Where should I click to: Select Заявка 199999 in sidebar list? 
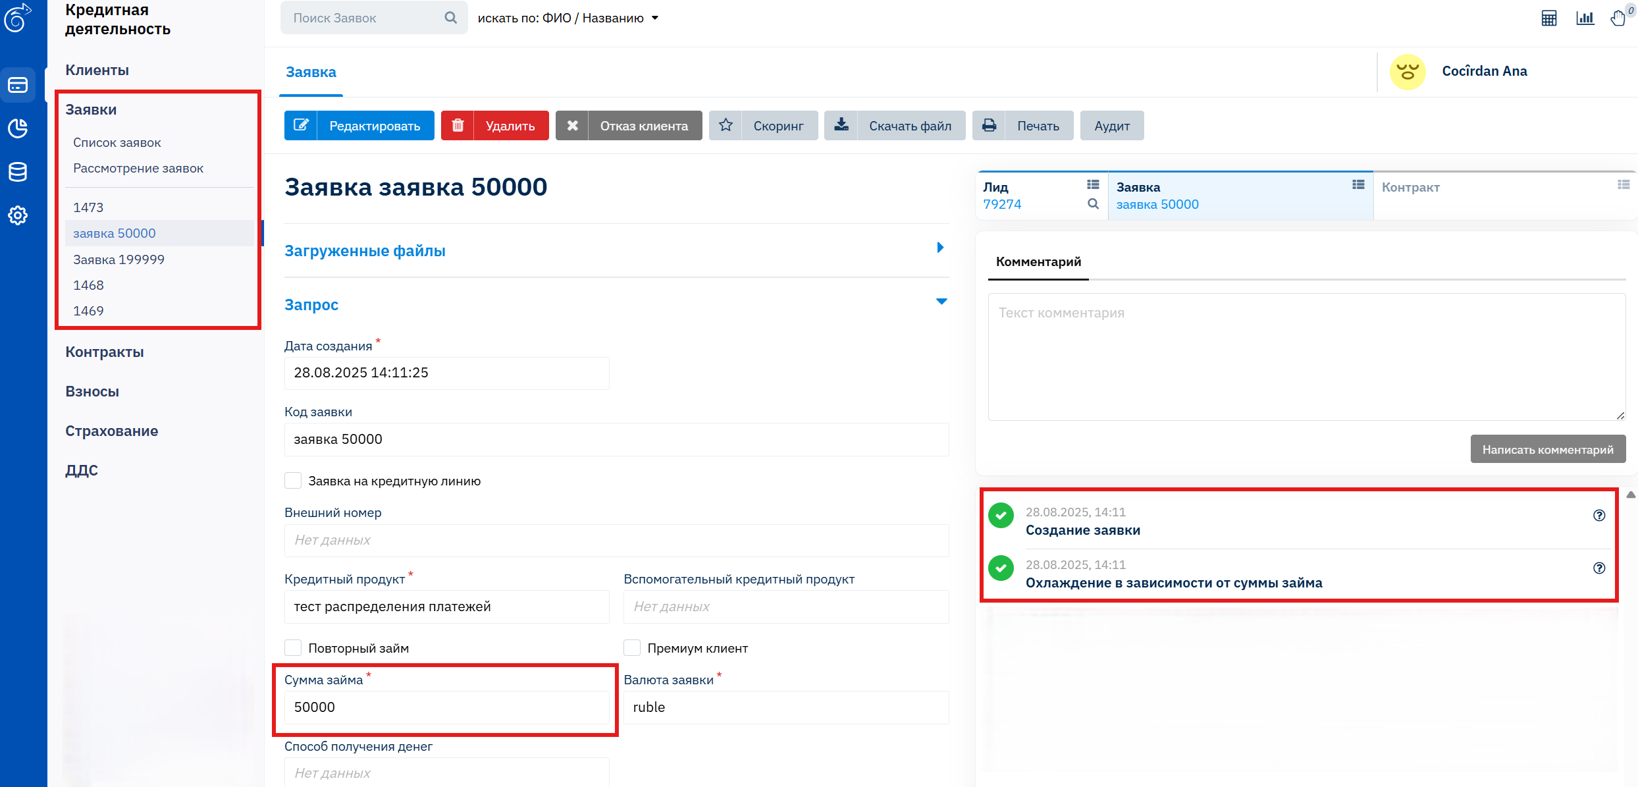[119, 259]
